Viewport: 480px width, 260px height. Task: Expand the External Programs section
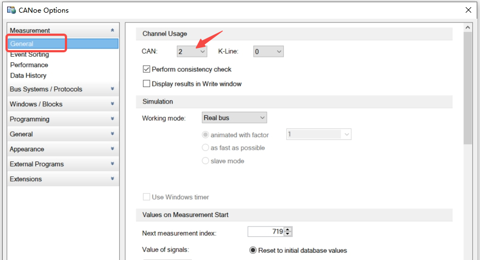(x=63, y=164)
